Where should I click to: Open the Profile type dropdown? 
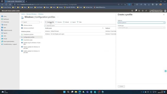click(141, 28)
